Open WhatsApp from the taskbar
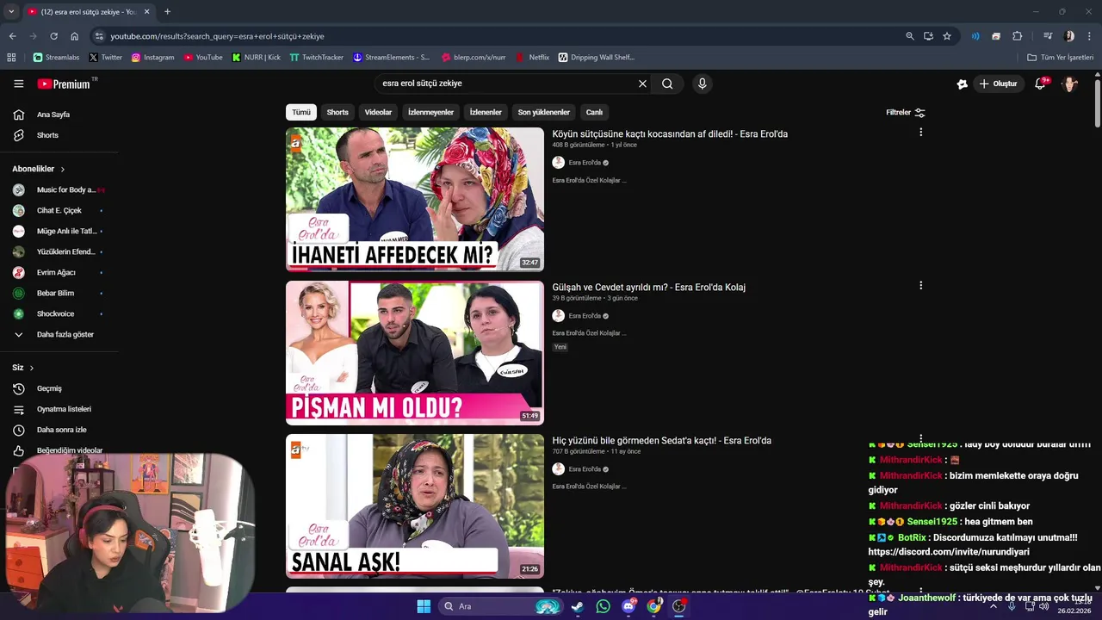This screenshot has width=1102, height=620. 603,606
